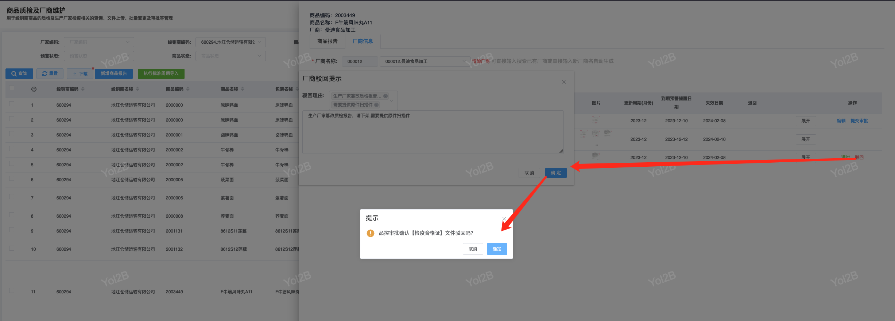This screenshot has height=321, width=895.
Task: Sort by 商品编码 column
Action: coord(188,89)
